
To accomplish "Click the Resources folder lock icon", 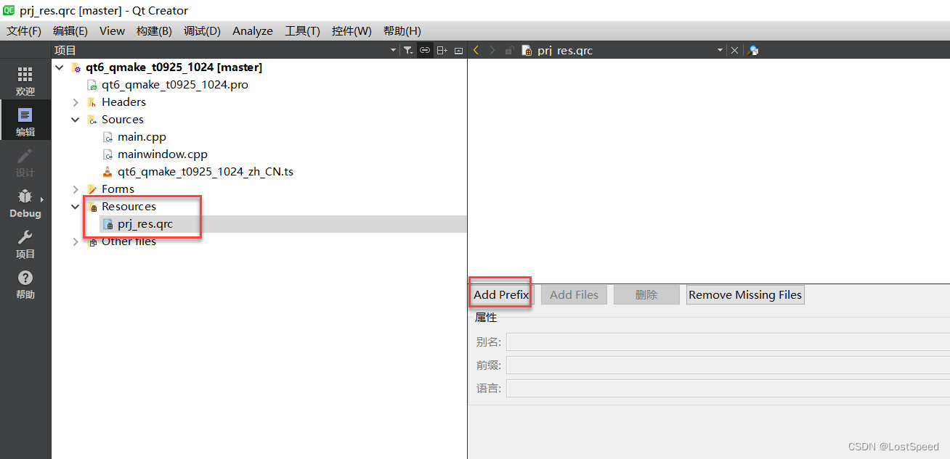I will pos(92,207).
